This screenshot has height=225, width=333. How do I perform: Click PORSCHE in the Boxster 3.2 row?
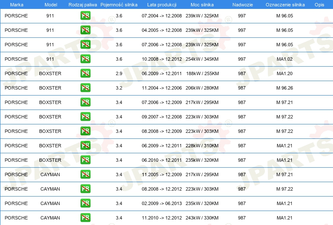(x=16, y=88)
